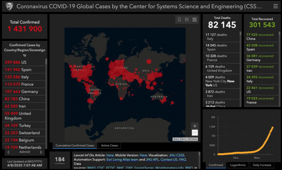Select the Cumulative Confirmed Cases tab

[x=75, y=146]
